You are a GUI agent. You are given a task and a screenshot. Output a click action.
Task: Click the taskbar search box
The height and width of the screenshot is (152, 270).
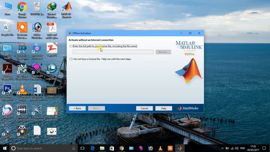pyautogui.click(x=43, y=148)
